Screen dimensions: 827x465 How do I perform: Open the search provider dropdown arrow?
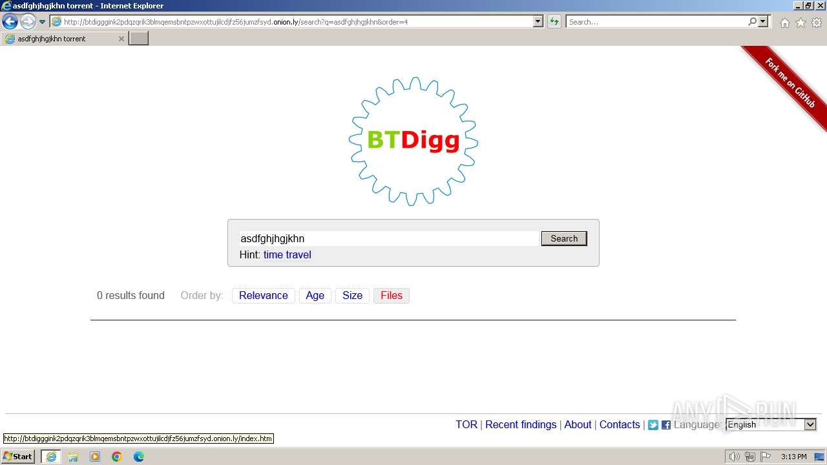[764, 22]
